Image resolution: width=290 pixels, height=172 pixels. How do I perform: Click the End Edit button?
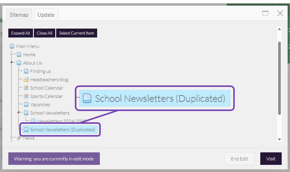click(x=239, y=159)
